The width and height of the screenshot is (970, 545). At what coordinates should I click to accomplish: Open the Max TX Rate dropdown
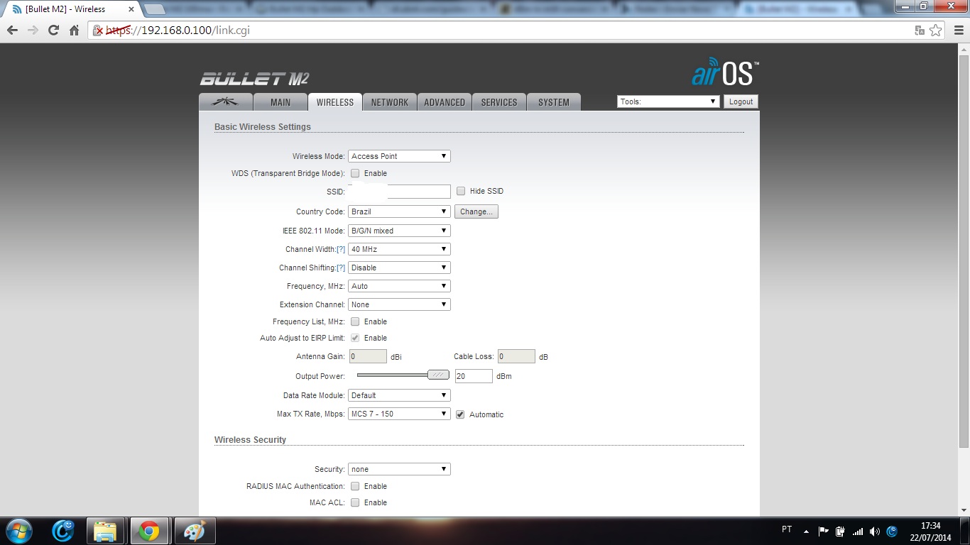tap(399, 414)
